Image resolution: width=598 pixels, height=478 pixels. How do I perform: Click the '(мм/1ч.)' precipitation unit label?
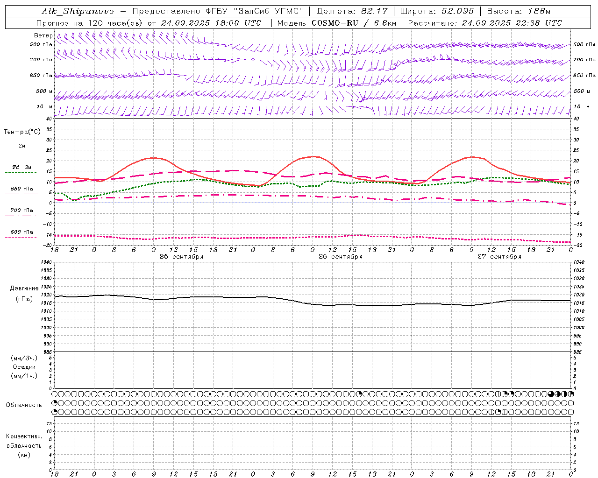point(24,376)
